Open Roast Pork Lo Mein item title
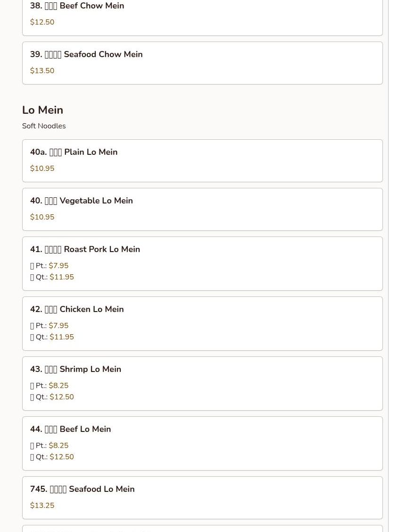The image size is (398, 532). coord(85,249)
